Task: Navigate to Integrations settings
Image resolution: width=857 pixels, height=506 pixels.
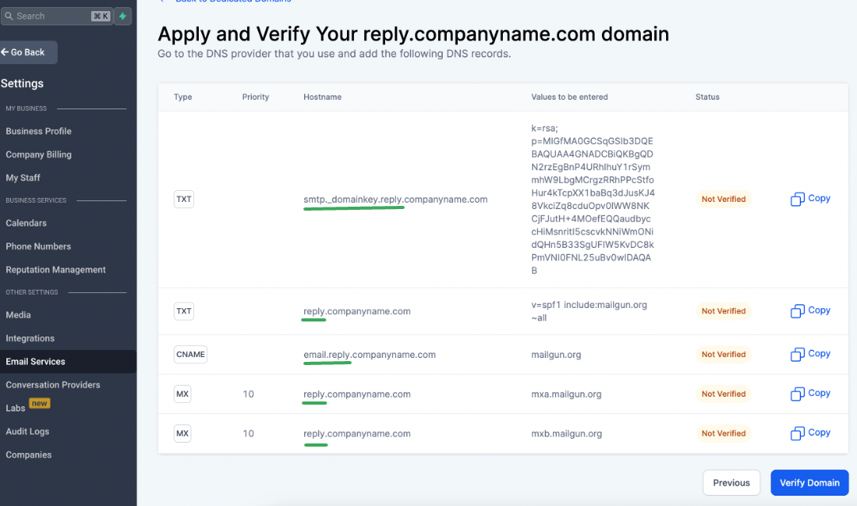Action: [30, 338]
